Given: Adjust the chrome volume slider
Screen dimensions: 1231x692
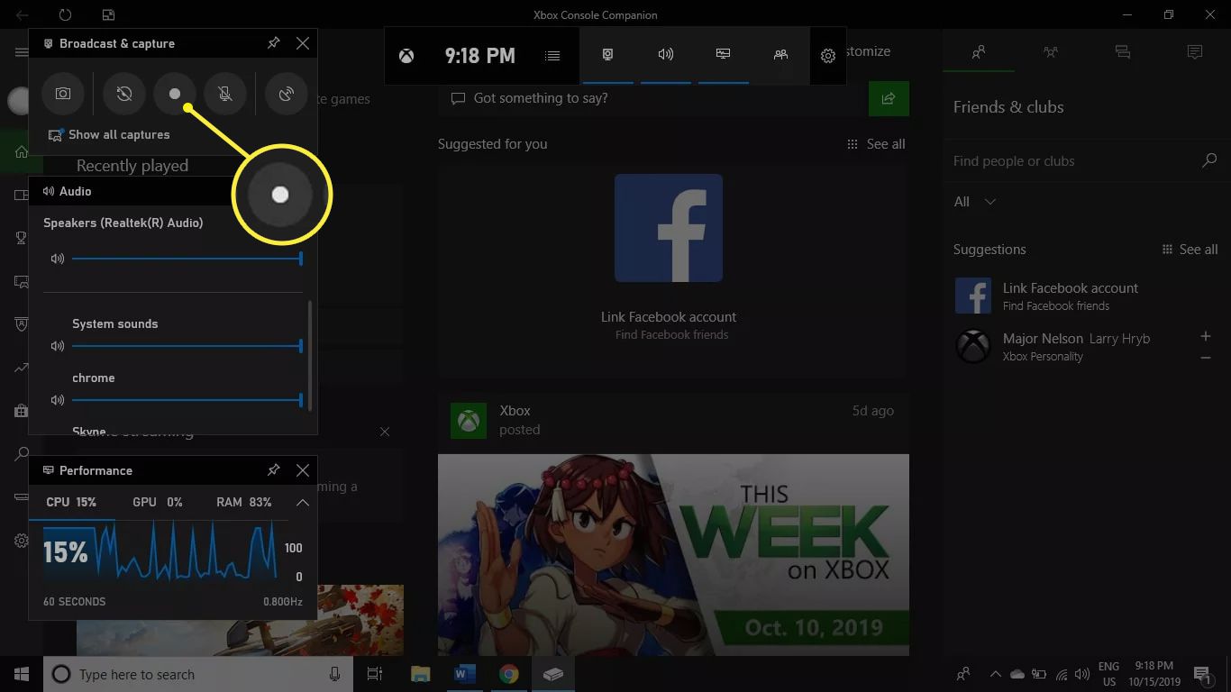Looking at the screenshot, I should click(187, 399).
